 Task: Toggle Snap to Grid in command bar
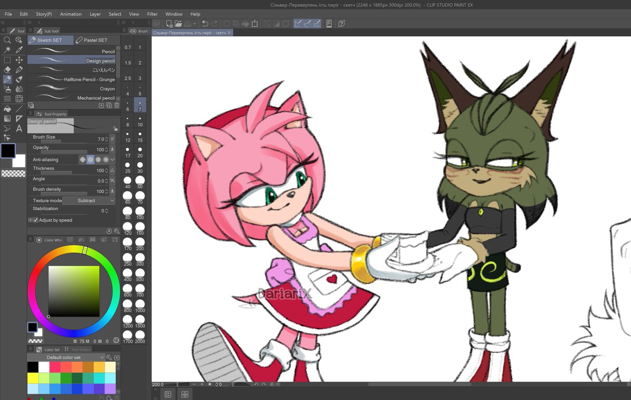(x=318, y=23)
